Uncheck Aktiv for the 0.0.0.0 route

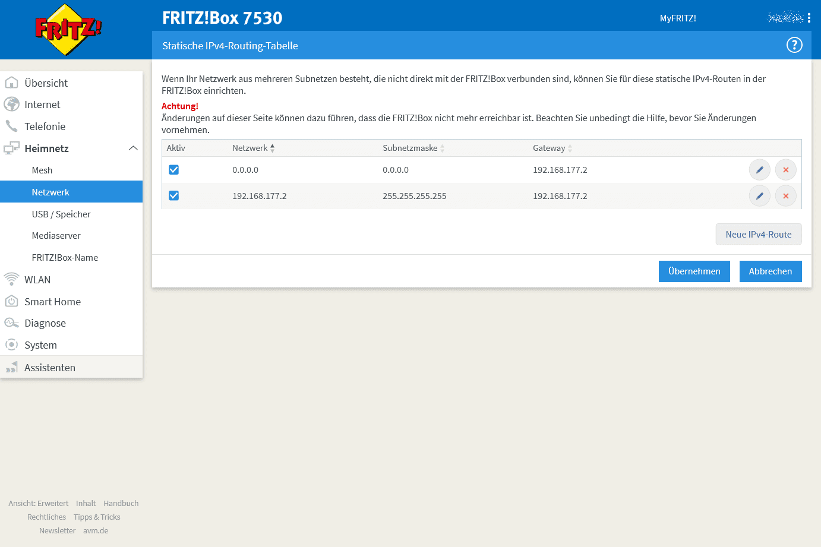coord(173,170)
